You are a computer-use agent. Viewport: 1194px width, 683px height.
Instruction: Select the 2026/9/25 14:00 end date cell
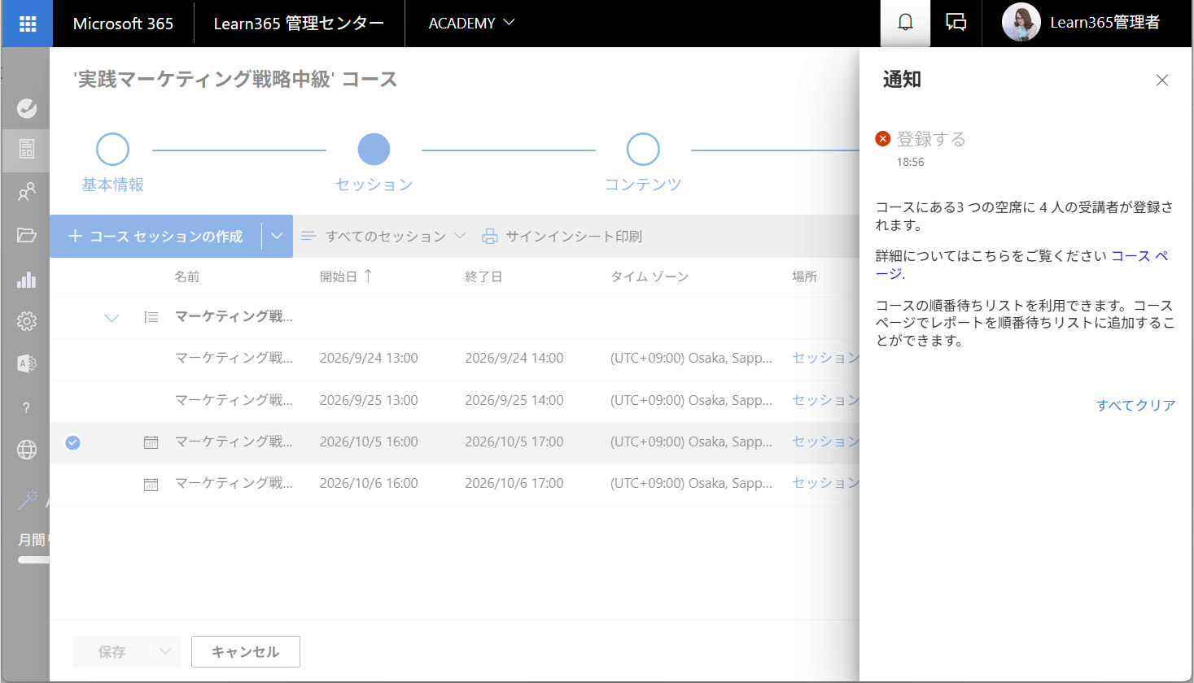pyautogui.click(x=514, y=400)
